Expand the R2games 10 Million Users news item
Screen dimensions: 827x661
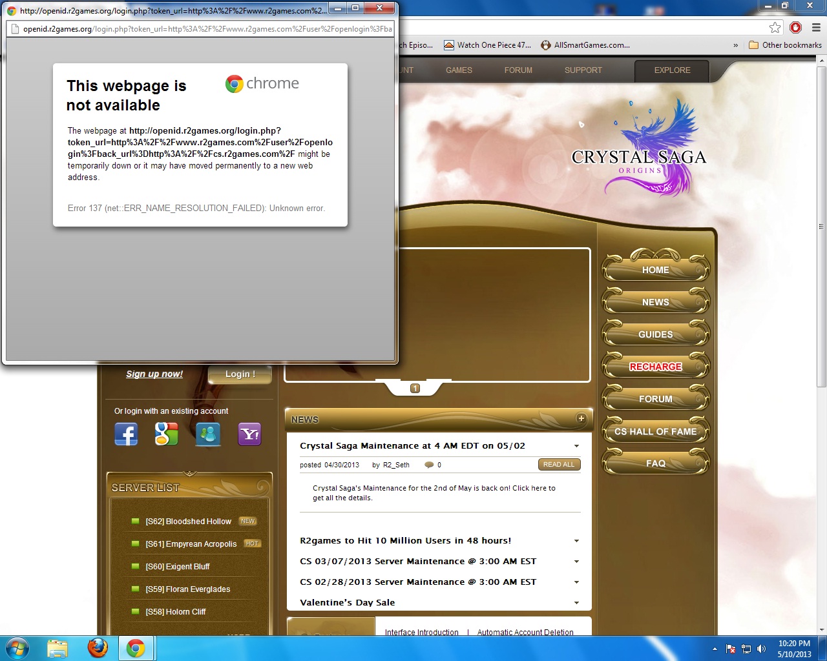point(576,541)
